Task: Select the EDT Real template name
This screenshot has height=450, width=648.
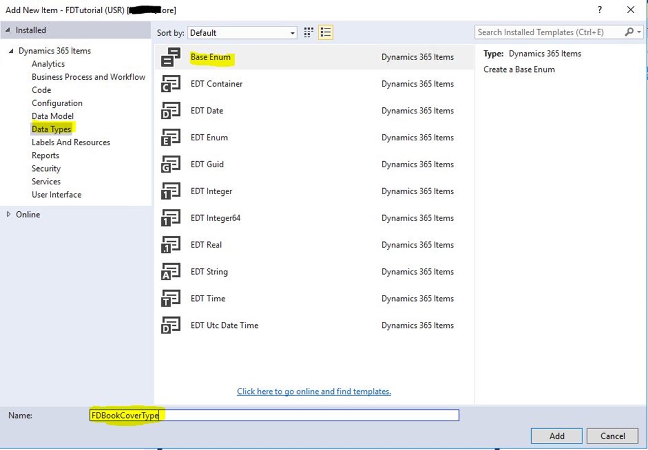Action: point(206,245)
